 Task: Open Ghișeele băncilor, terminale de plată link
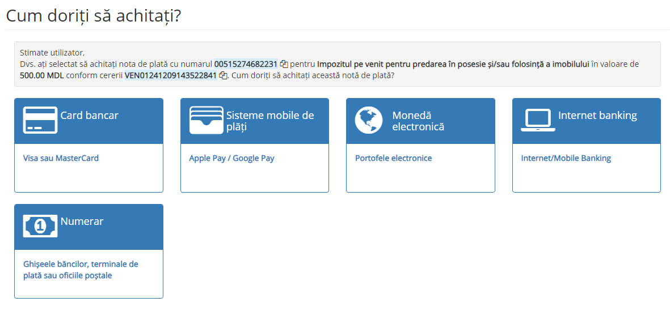point(81,270)
